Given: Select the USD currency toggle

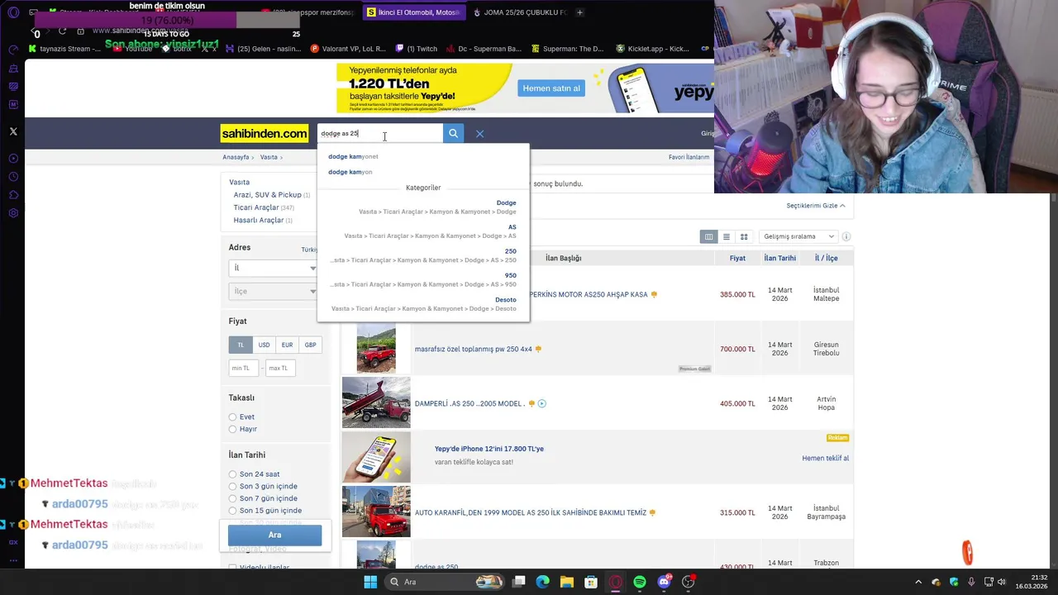Looking at the screenshot, I should pos(264,345).
